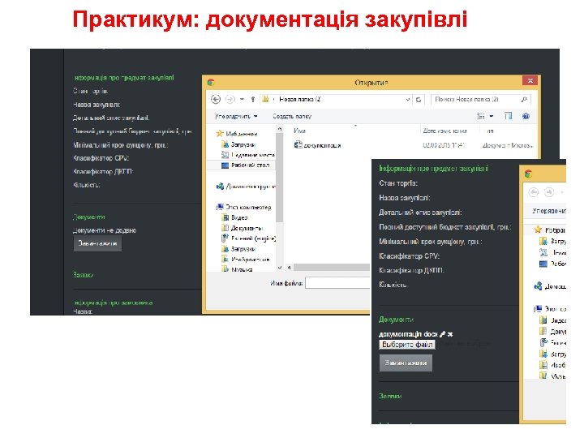Click the navigation pane scroll down arrow

point(279,268)
